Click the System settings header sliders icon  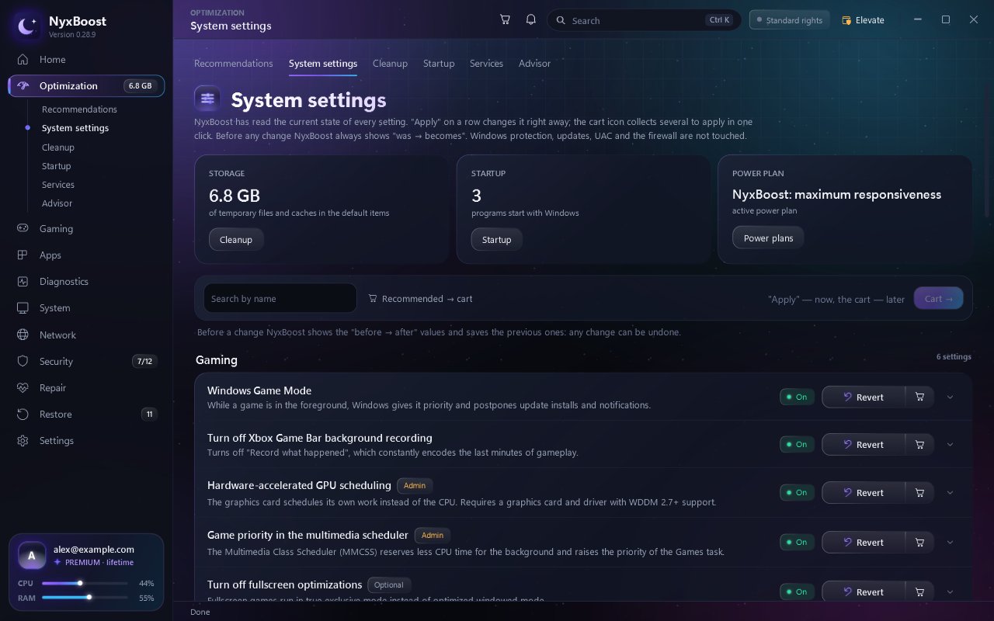(207, 99)
